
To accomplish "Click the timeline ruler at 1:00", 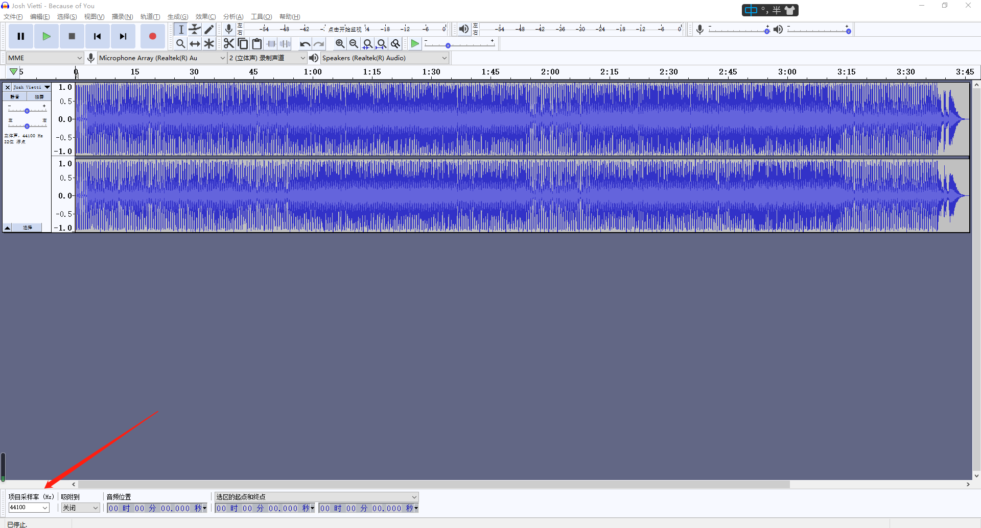I will (313, 72).
